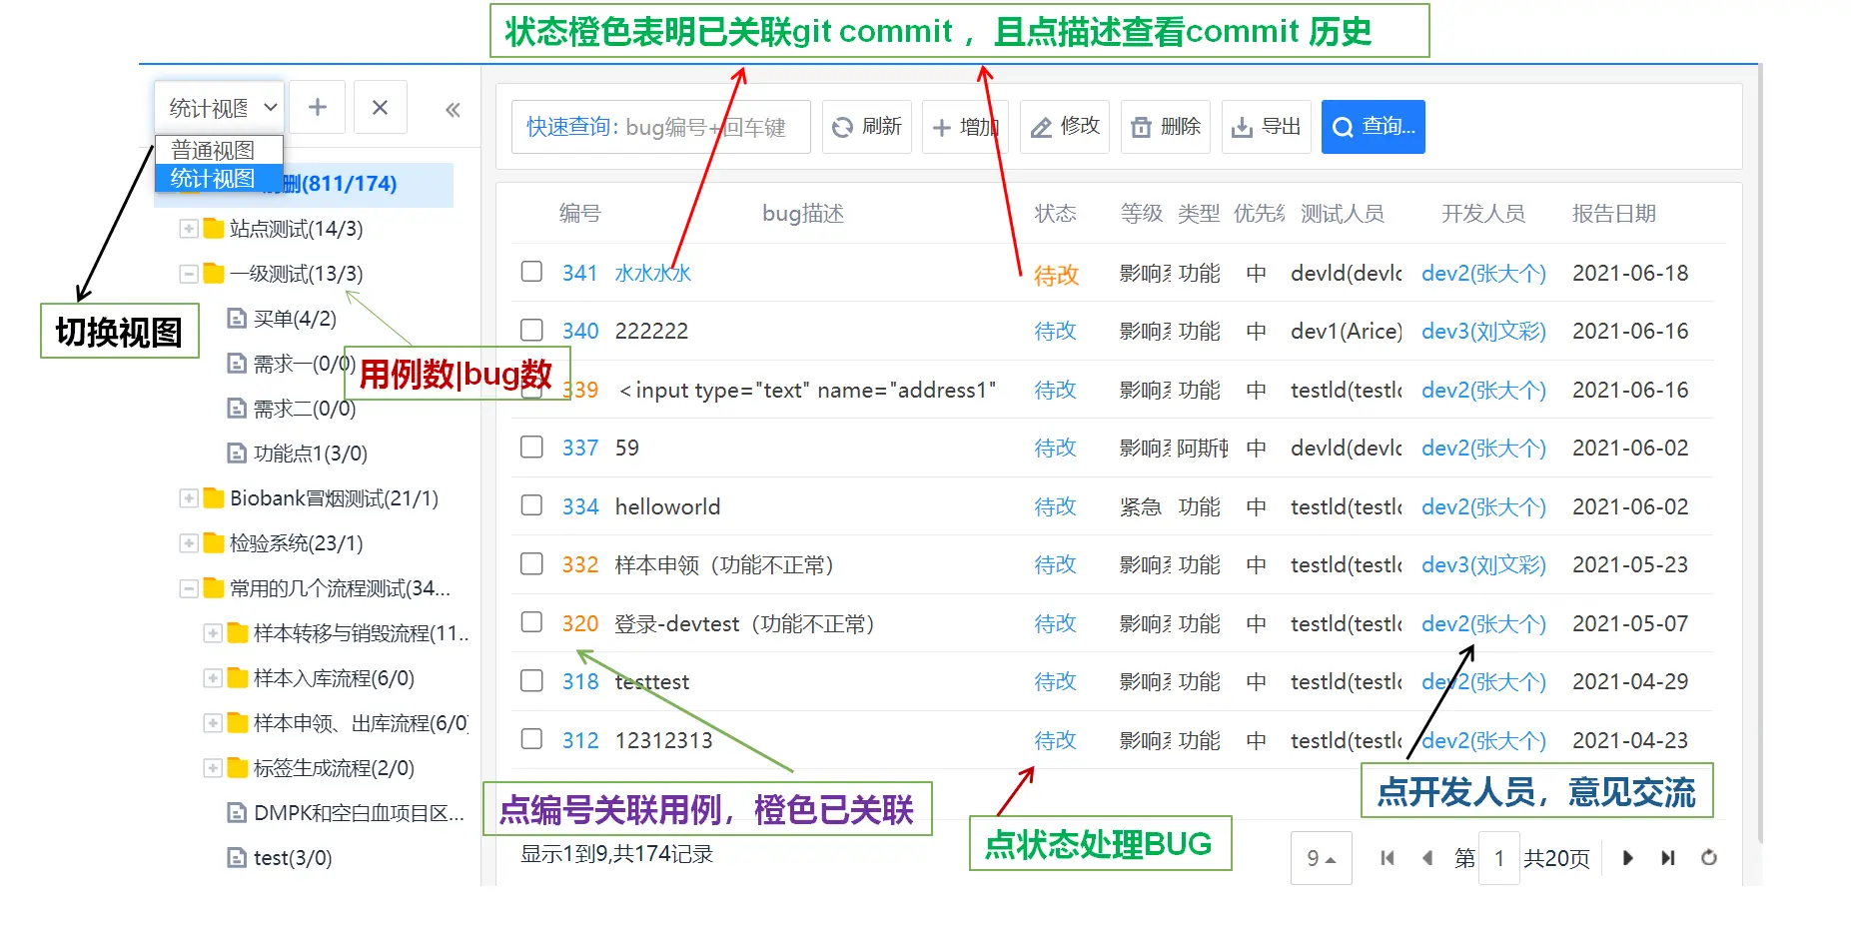Go to the first page
Image resolution: width=1851 pixels, height=930 pixels.
(x=1388, y=858)
